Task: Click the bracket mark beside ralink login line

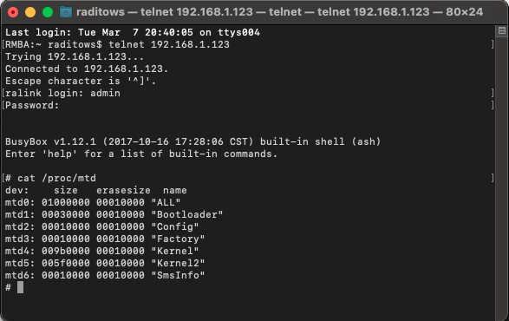Action: tap(493, 93)
